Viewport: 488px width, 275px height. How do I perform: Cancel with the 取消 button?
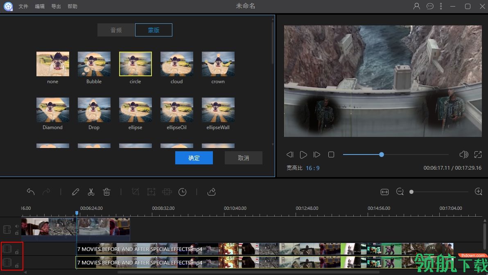(x=243, y=158)
